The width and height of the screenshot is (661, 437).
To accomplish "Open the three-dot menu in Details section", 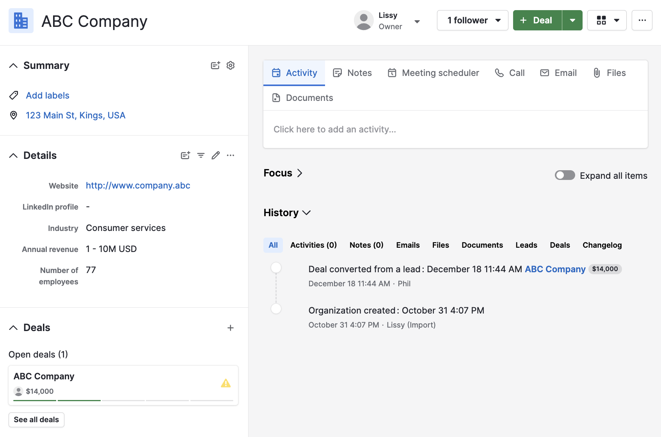I will (231, 155).
